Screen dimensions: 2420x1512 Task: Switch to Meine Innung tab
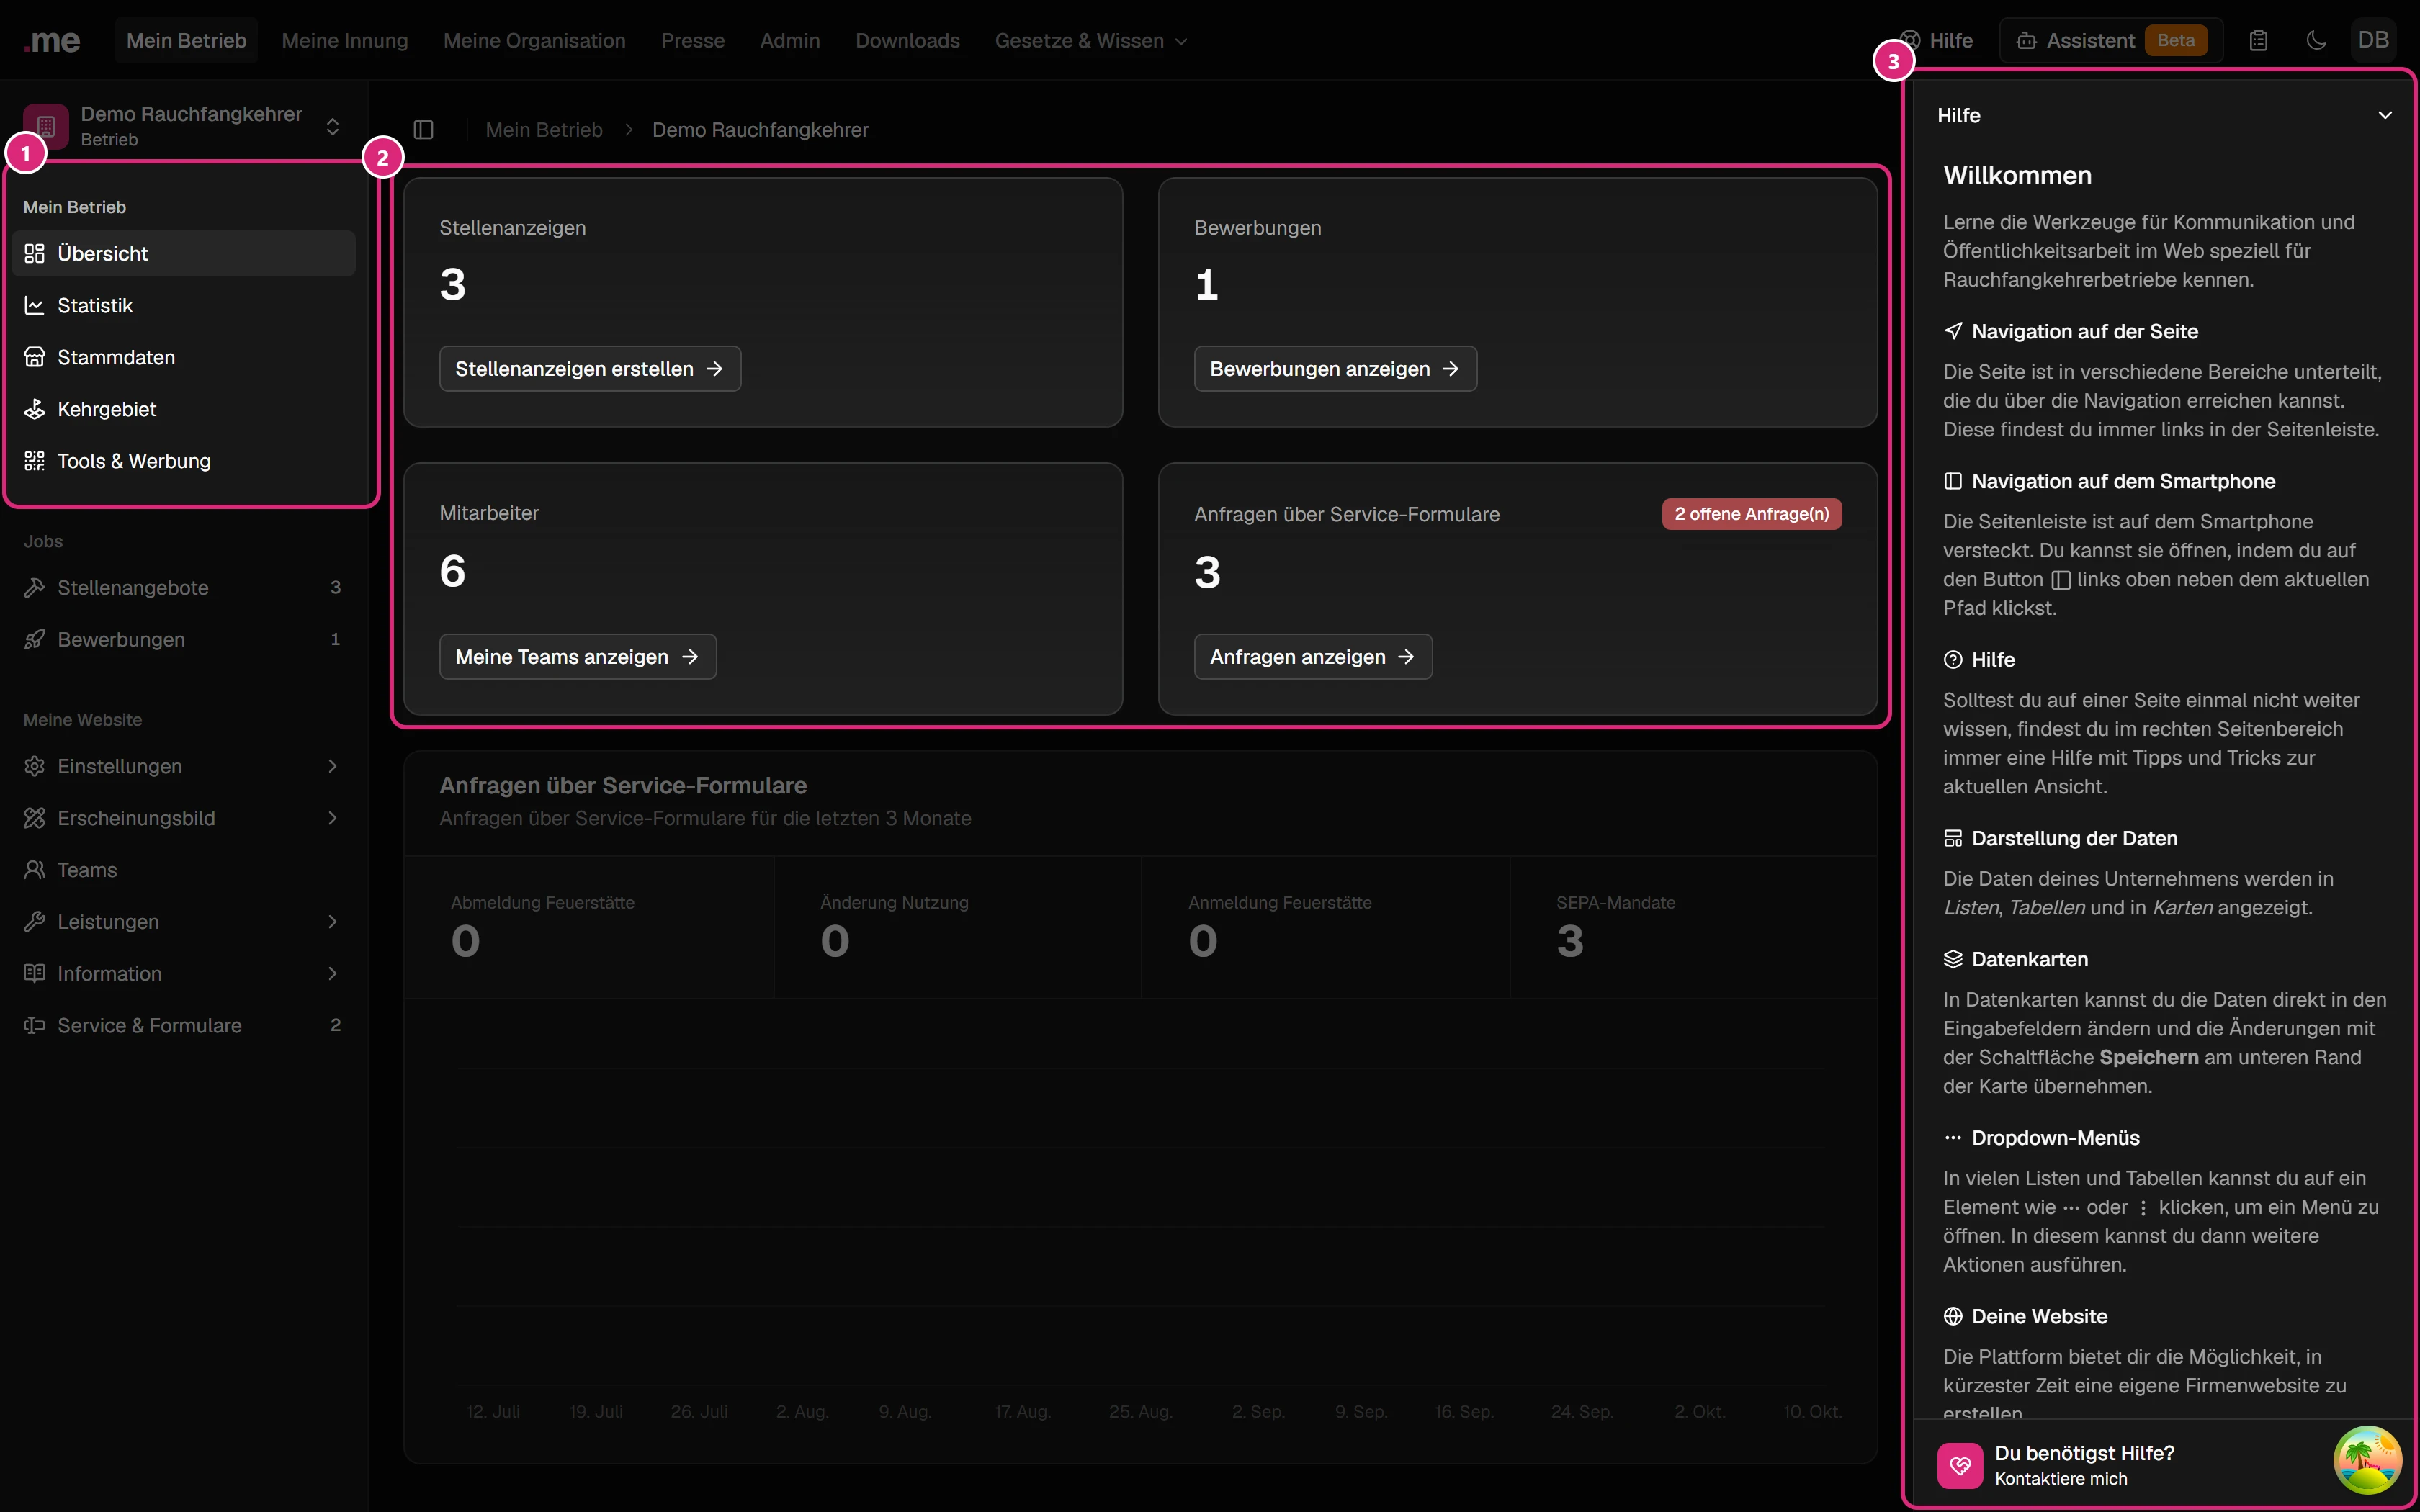pos(345,41)
